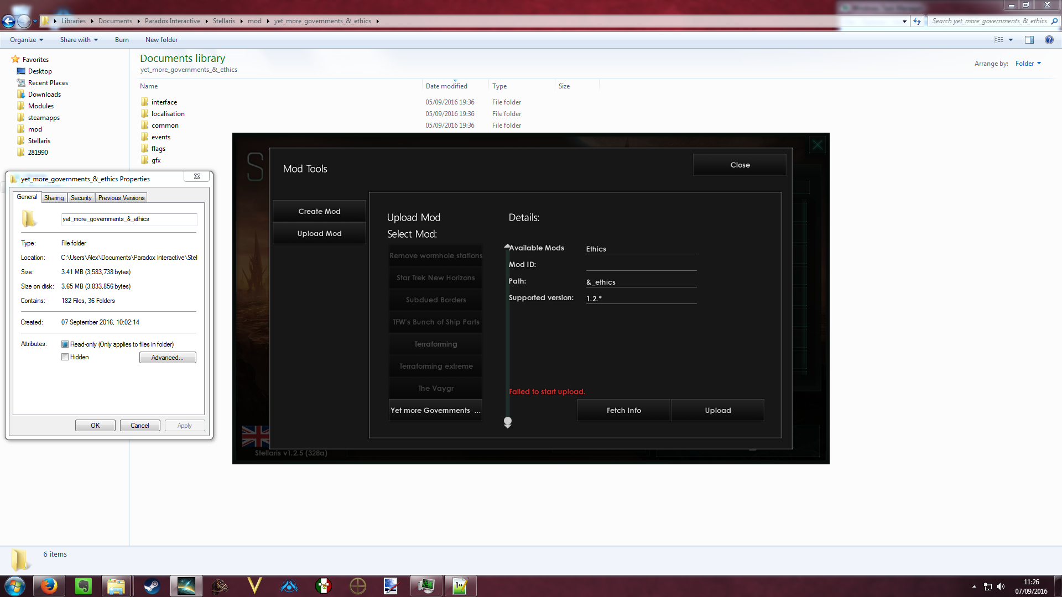
Task: Toggle the Hidden attribute checkbox
Action: 65,357
